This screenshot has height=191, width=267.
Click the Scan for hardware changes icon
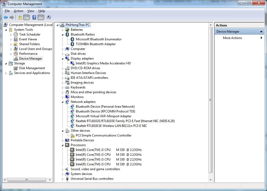coord(49,18)
